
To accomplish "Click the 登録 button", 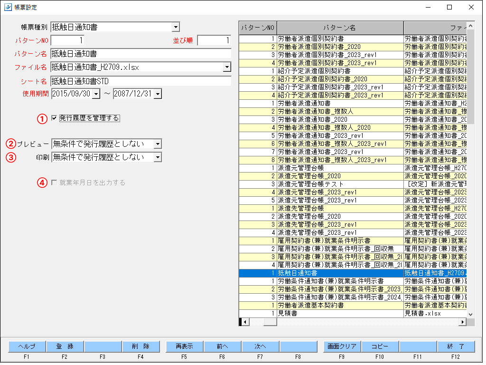I will click(65, 346).
